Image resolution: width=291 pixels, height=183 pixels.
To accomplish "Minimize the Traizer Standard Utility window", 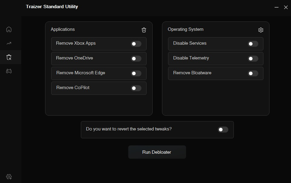I will pos(276,7).
